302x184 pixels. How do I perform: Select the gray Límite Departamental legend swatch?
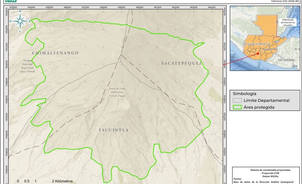click(x=237, y=100)
